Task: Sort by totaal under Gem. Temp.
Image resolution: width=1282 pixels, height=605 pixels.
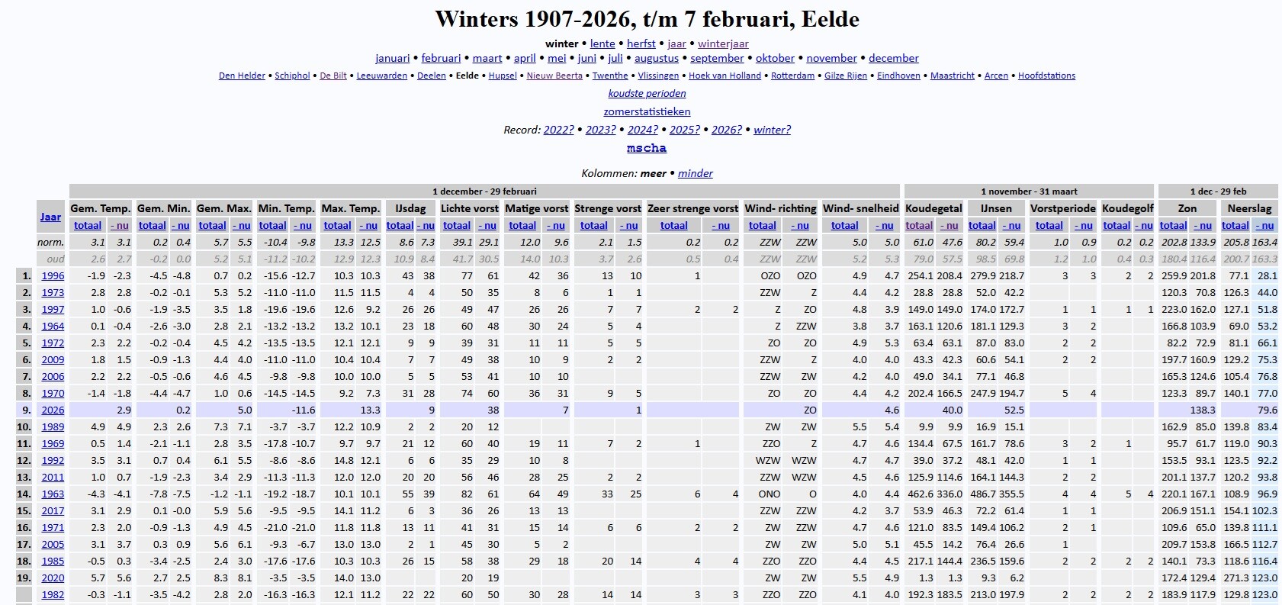Action: click(88, 225)
